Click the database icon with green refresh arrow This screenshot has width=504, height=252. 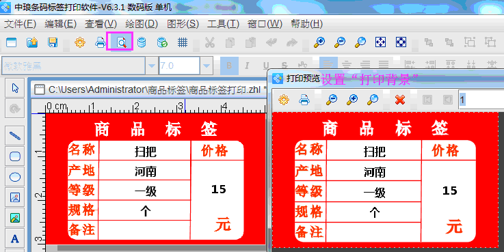[x=162, y=42]
